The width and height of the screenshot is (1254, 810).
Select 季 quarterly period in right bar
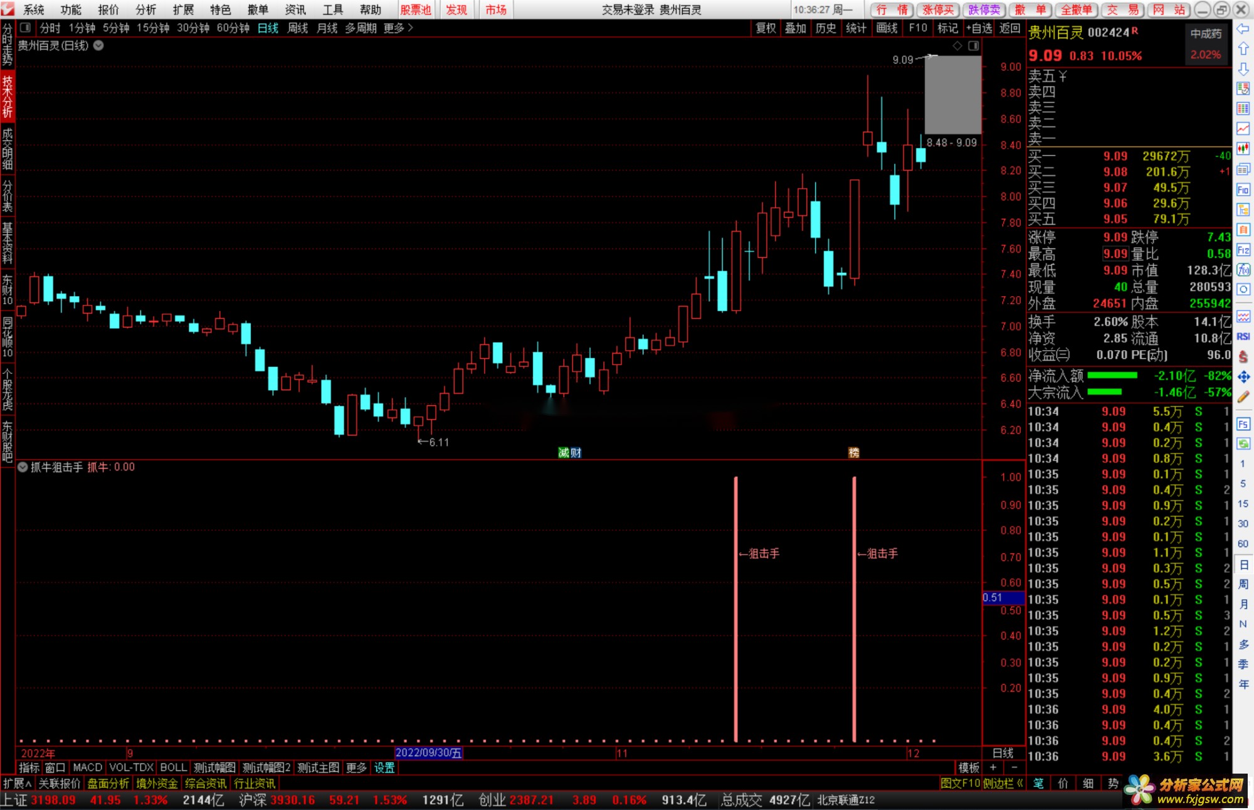tap(1242, 664)
